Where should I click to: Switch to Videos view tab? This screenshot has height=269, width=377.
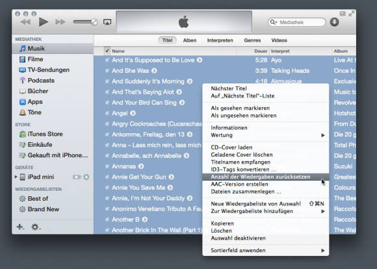pyautogui.click(x=279, y=40)
